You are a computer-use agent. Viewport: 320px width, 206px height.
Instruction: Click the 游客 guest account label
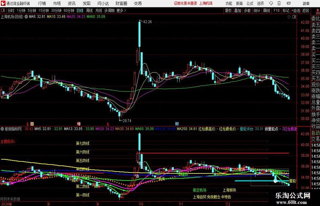pyautogui.click(x=306, y=3)
